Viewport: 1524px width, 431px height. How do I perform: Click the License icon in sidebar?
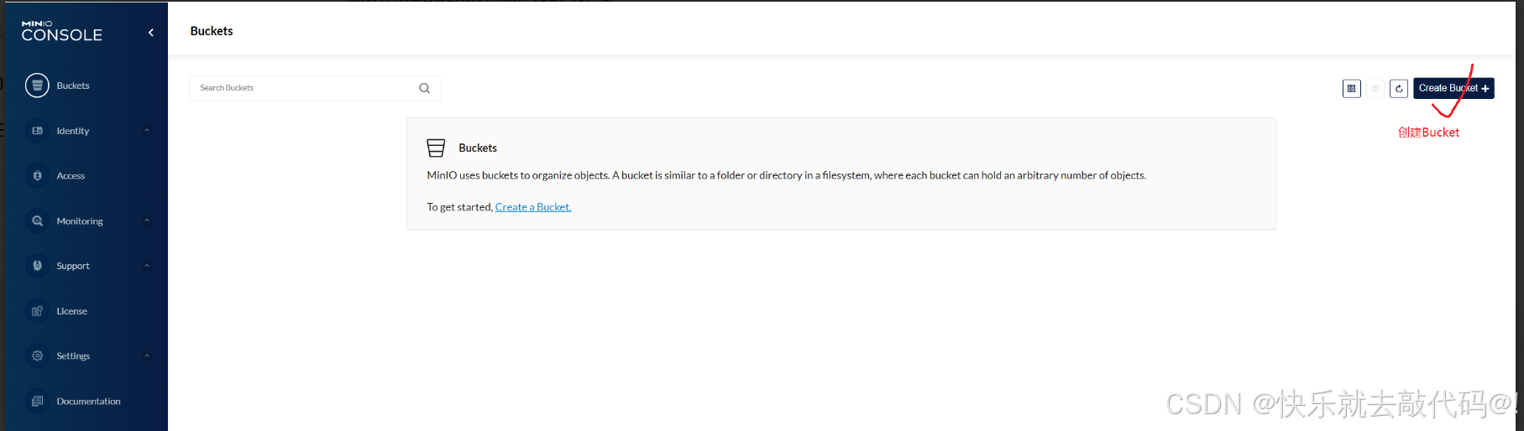[x=37, y=311]
